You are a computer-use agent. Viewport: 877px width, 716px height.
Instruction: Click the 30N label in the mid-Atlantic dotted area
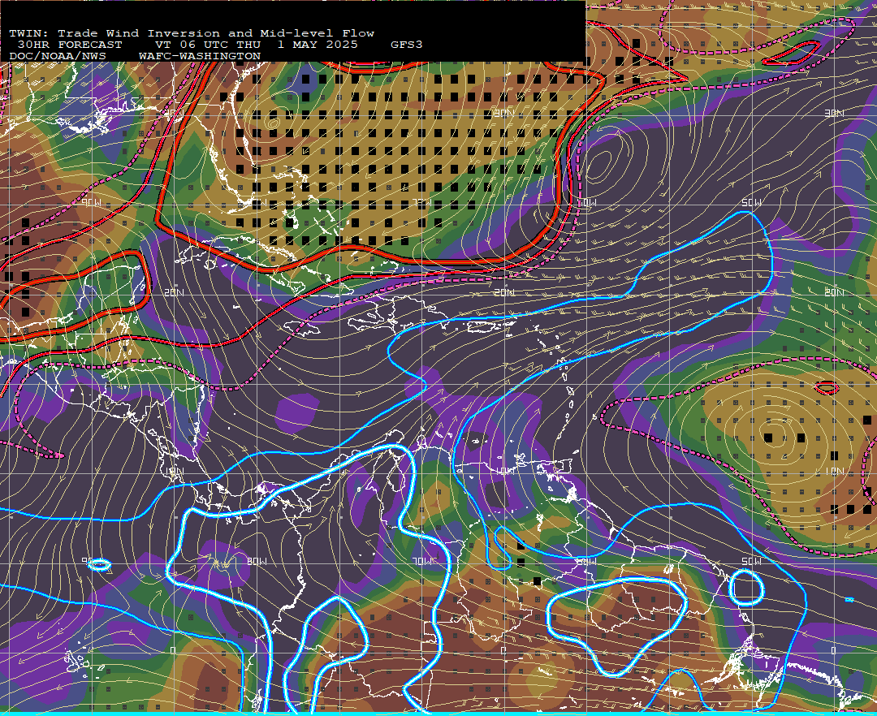(504, 113)
